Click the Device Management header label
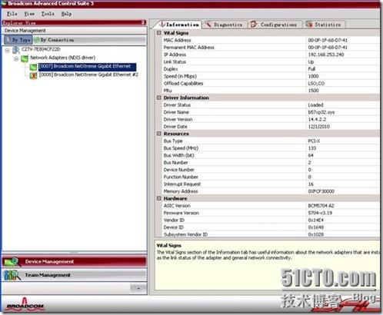Viewport: 383px width, 315px height. pyautogui.click(x=25, y=31)
